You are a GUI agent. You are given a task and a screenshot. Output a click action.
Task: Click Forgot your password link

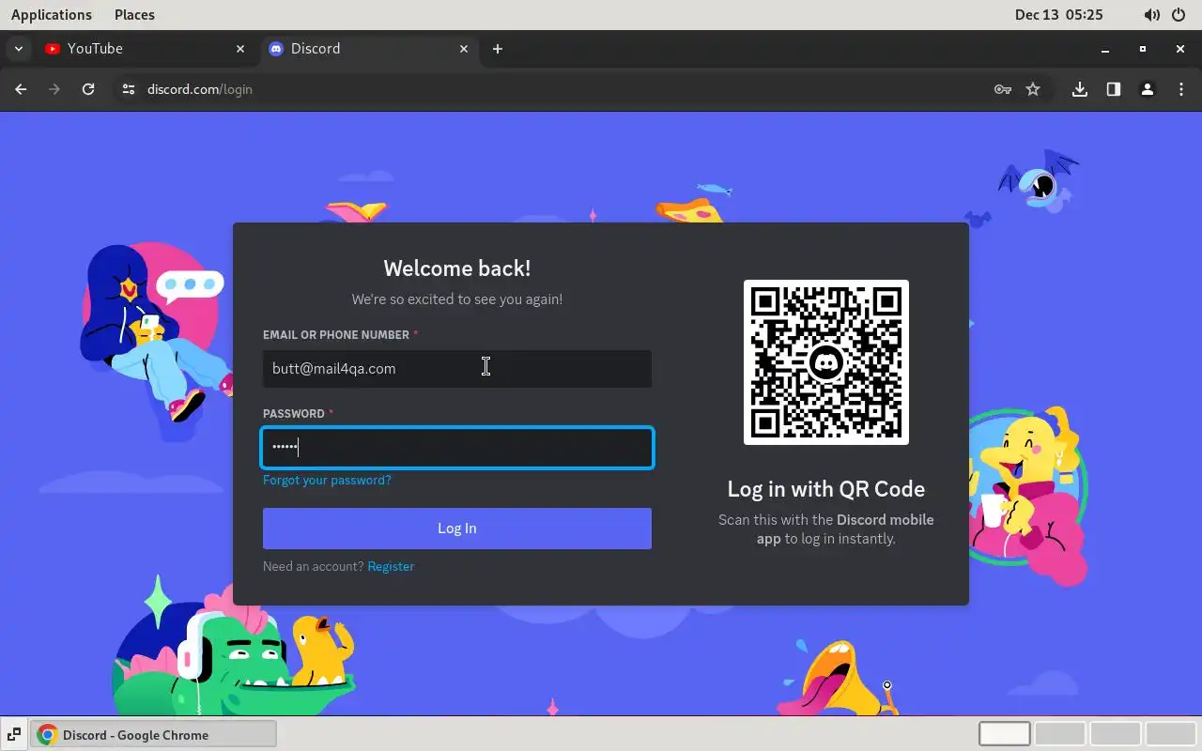(x=327, y=480)
